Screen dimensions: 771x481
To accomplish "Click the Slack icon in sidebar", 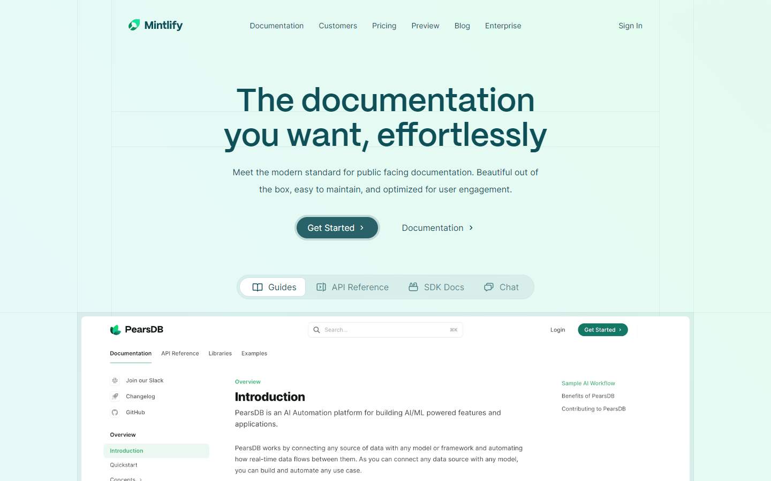I will coord(115,381).
